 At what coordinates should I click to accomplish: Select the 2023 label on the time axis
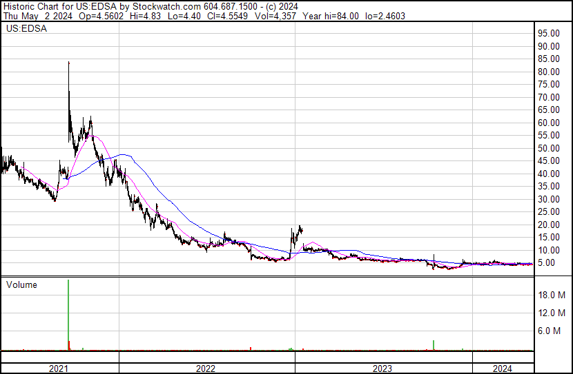(x=382, y=368)
